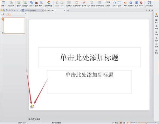This screenshot has height=124, width=159.
Task: Close the Docer online templates tab
Action: coord(42,10)
